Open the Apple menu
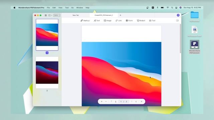This screenshot has width=214, height=120. point(14,8)
